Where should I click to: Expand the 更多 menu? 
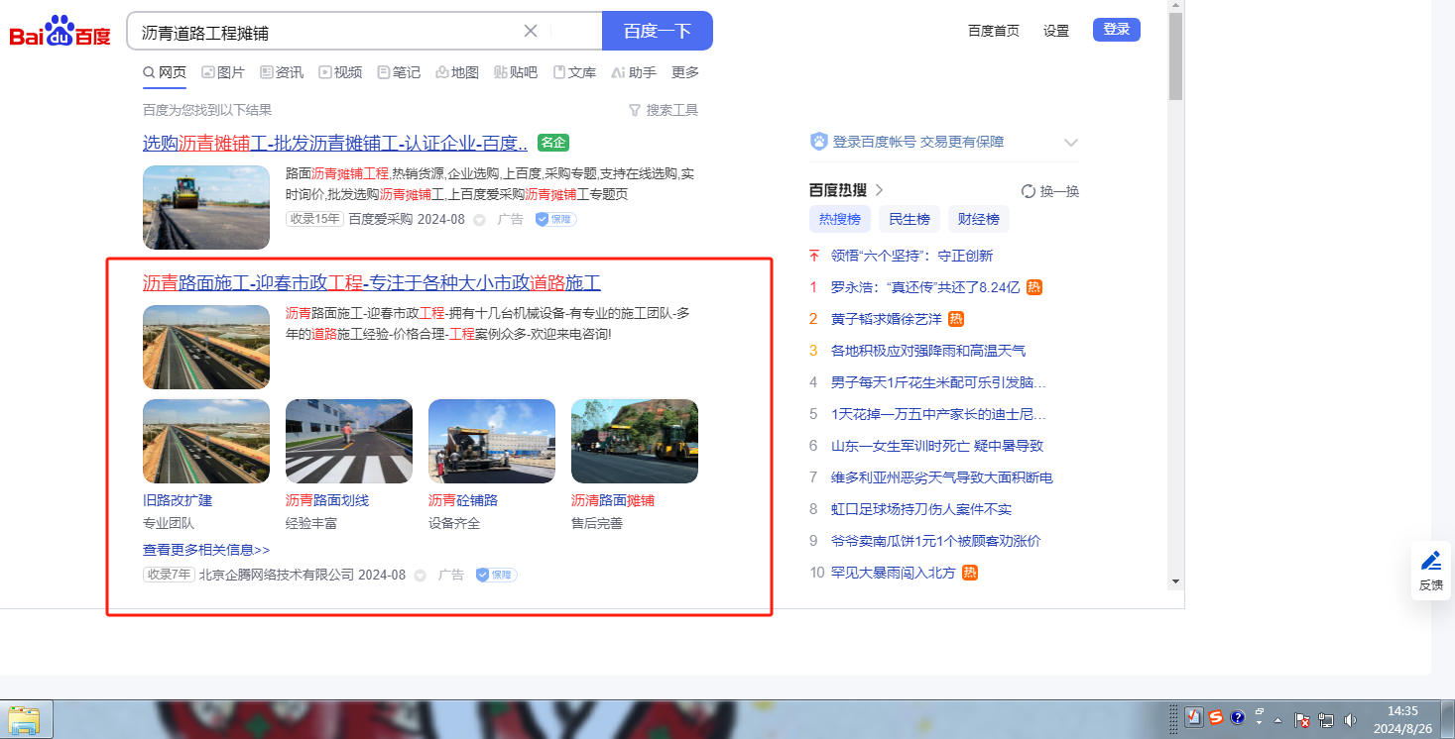[685, 72]
